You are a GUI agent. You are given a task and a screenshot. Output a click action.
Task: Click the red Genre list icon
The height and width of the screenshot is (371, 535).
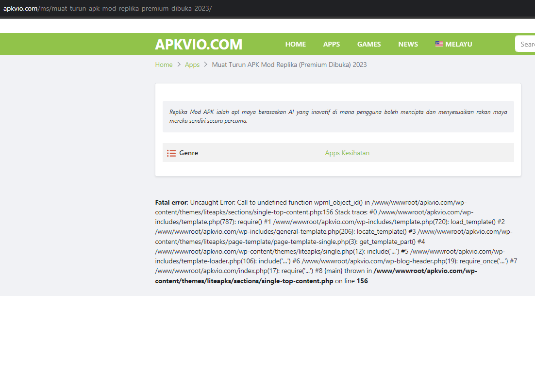(x=171, y=153)
